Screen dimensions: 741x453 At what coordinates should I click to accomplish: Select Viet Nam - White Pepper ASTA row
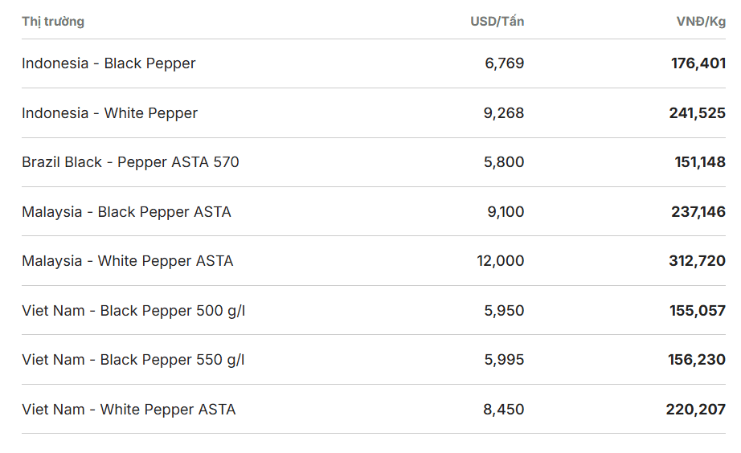(374, 409)
